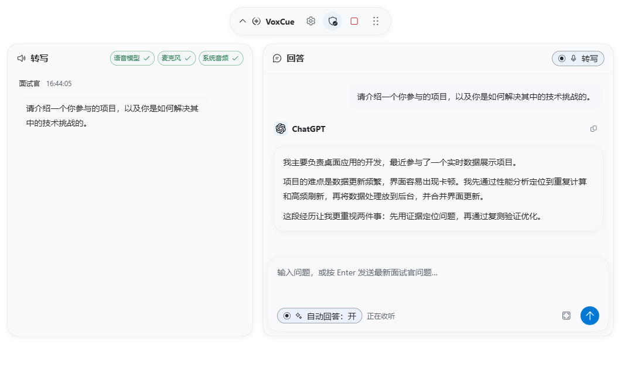Click the 语音模型 status chip
The height and width of the screenshot is (389, 621).
click(132, 58)
